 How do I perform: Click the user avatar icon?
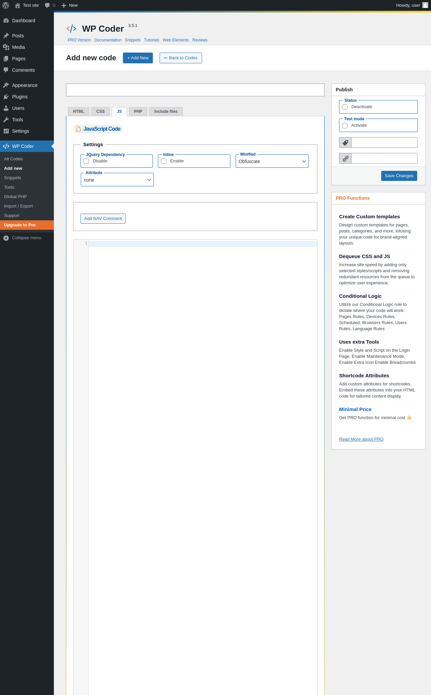coord(425,5)
